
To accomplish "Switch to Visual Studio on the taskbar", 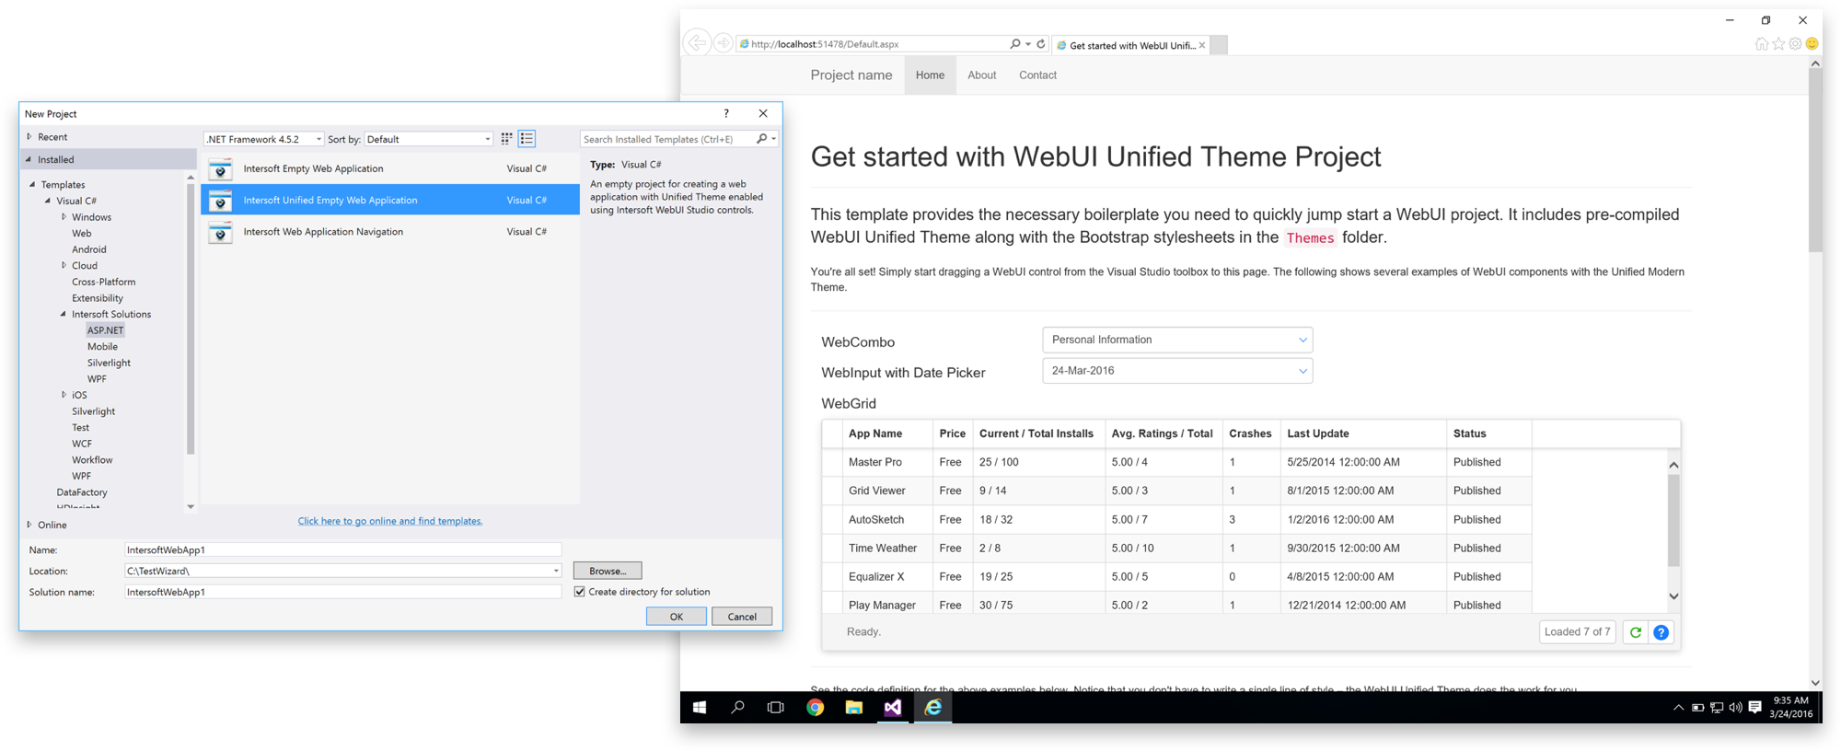I will (893, 708).
